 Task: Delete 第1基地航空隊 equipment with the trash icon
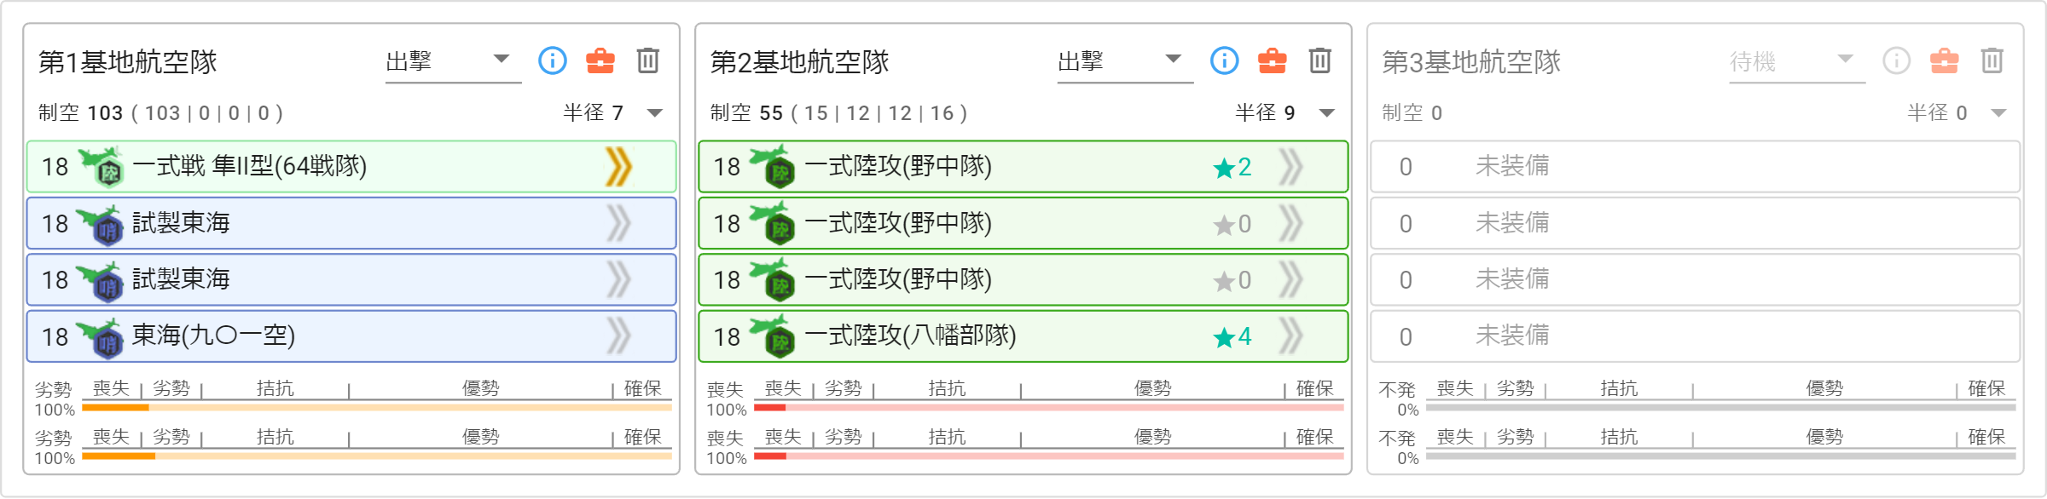click(x=648, y=60)
